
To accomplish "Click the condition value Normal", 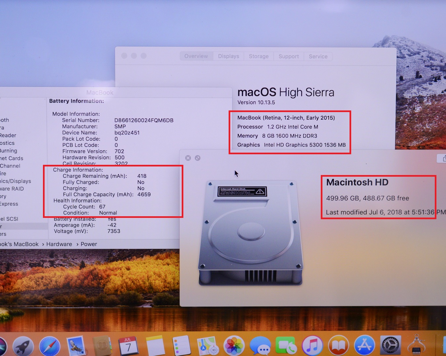I will [108, 213].
